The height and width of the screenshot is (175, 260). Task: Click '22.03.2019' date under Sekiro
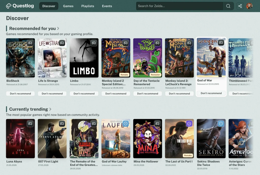click(x=202, y=169)
